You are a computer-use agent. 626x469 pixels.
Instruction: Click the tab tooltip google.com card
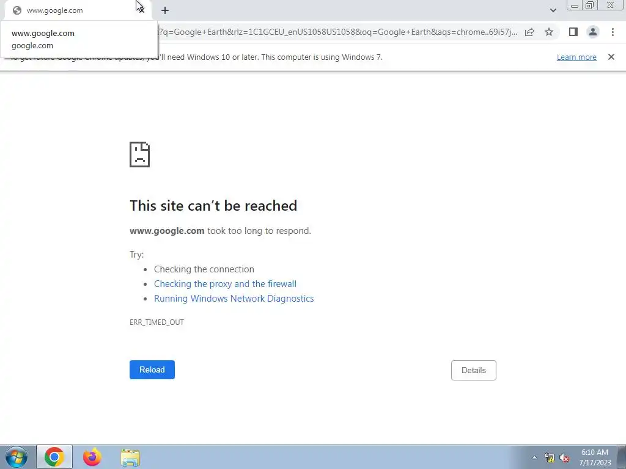79,39
